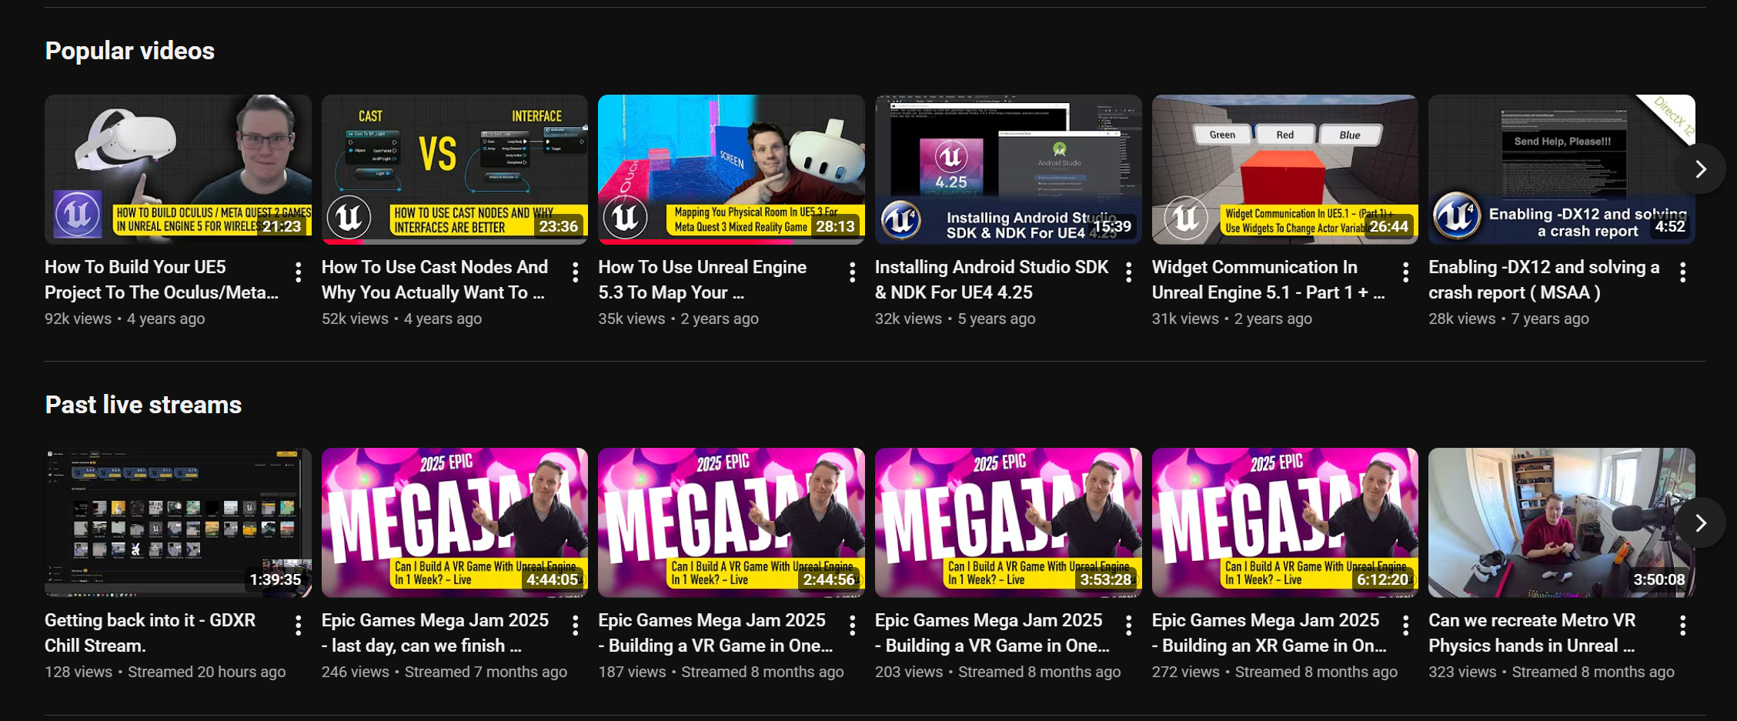Open three-dot menu for GDXR Chill Stream

tap(298, 626)
